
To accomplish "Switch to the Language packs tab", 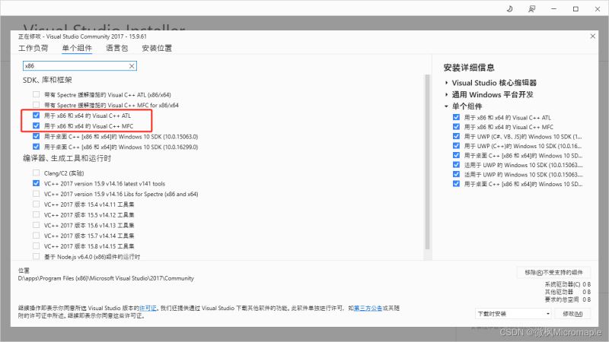I will (x=117, y=48).
